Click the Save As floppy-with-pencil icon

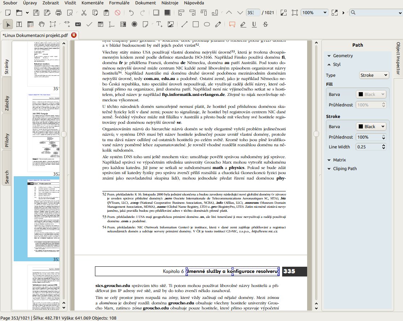point(47,13)
